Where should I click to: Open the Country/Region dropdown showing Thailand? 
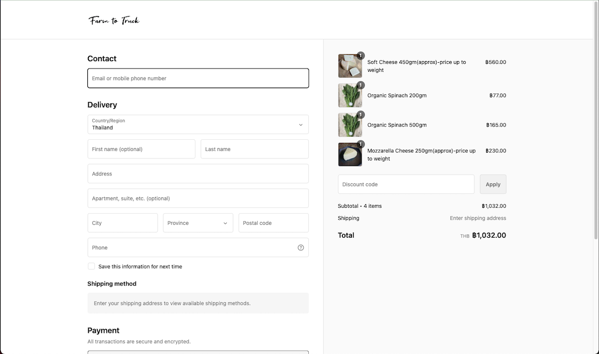pos(198,124)
